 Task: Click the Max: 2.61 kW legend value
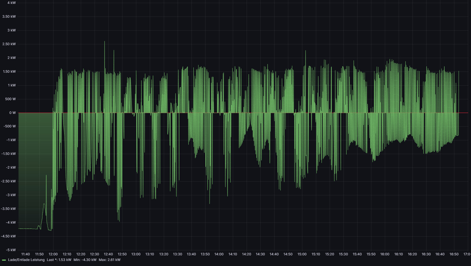110,260
